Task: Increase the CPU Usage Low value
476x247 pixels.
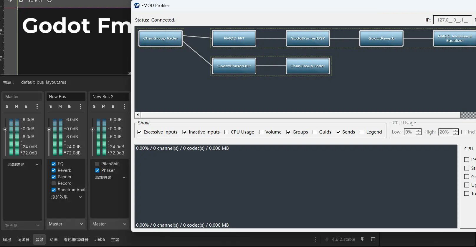Action: (x=418, y=131)
